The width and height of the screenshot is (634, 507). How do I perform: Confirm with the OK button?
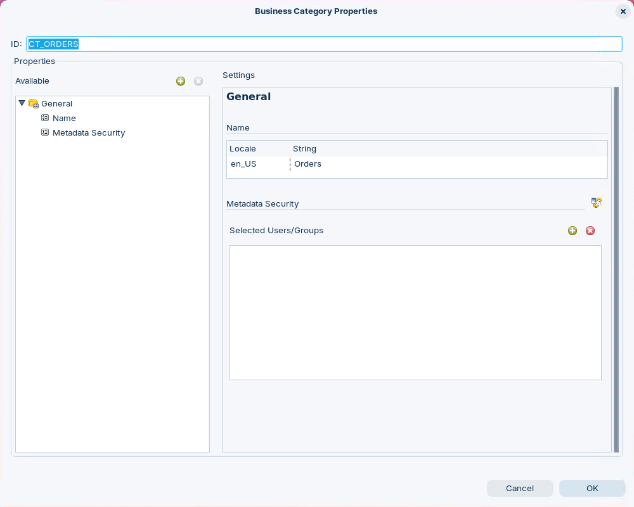click(x=592, y=489)
